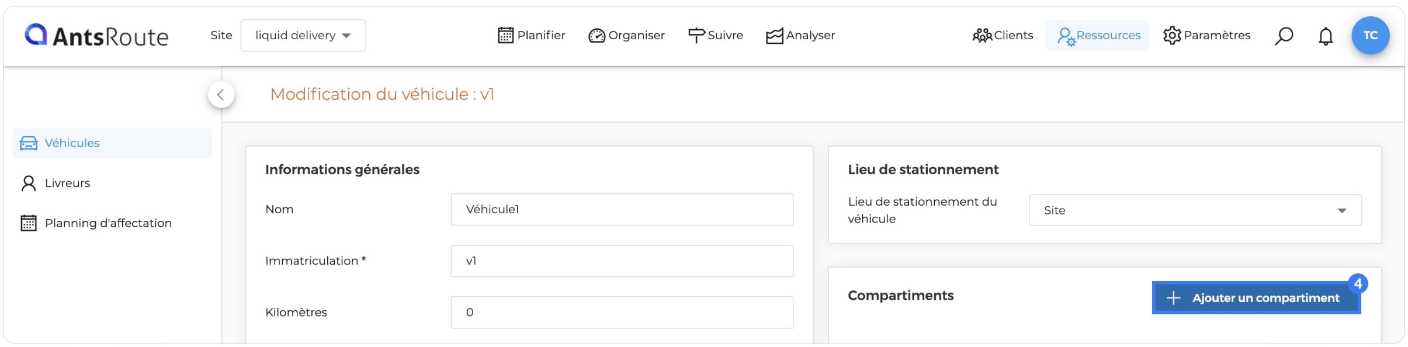Select Véhicules in the sidebar

click(112, 143)
